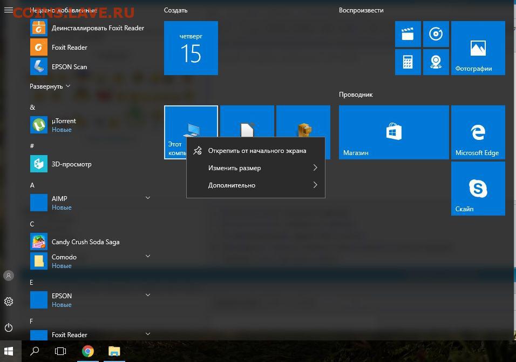Open the Groove Music disc tile
The width and height of the screenshot is (516, 362).
(436, 34)
